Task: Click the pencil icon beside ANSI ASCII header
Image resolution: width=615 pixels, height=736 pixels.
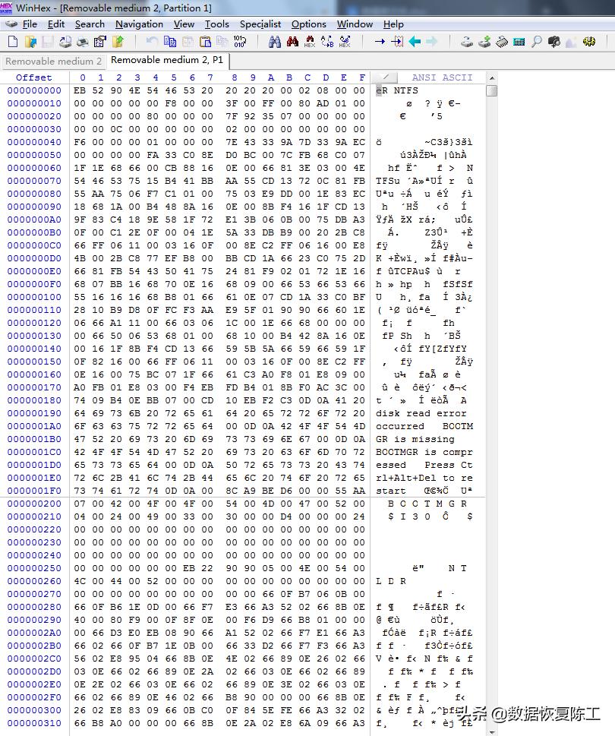Action: pyautogui.click(x=385, y=77)
